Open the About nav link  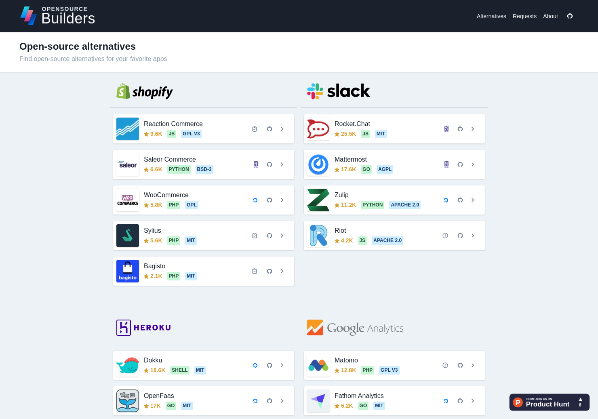pos(550,16)
